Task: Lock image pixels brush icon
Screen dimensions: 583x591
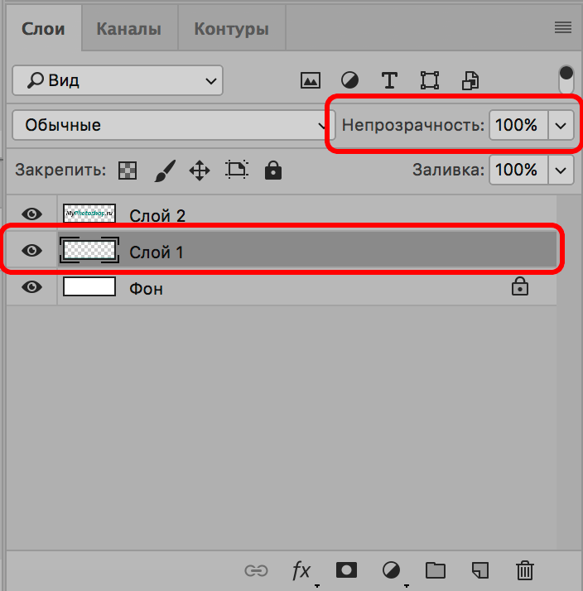Action: 164,171
